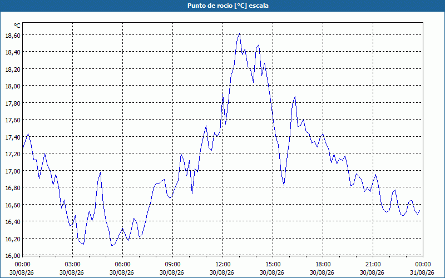Screen dimensions: 445x278
Task: Click the 16,00 y-axis value
Action: click(x=13, y=255)
